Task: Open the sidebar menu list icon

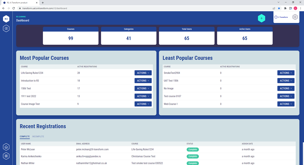Action: point(6,28)
